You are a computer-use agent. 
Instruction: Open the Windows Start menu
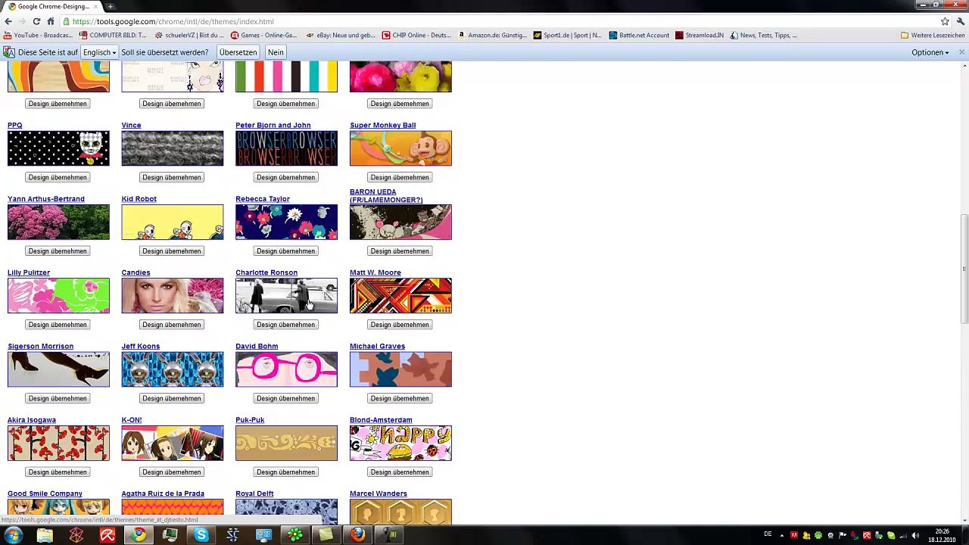13,535
